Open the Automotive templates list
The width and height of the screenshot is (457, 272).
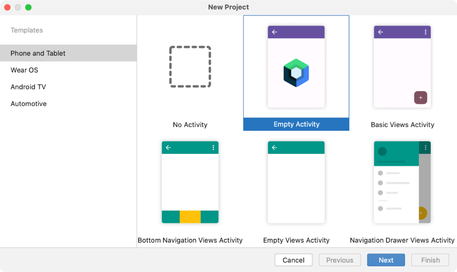coord(29,103)
